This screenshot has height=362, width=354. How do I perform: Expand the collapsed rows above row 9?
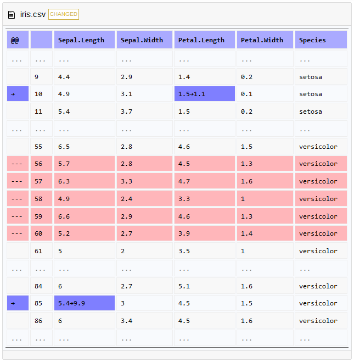tap(18, 60)
